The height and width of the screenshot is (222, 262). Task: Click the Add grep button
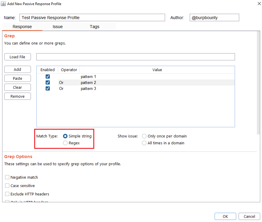tap(17, 69)
